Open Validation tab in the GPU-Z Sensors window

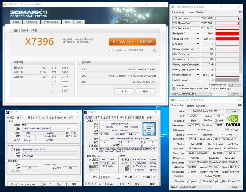[200, 12]
